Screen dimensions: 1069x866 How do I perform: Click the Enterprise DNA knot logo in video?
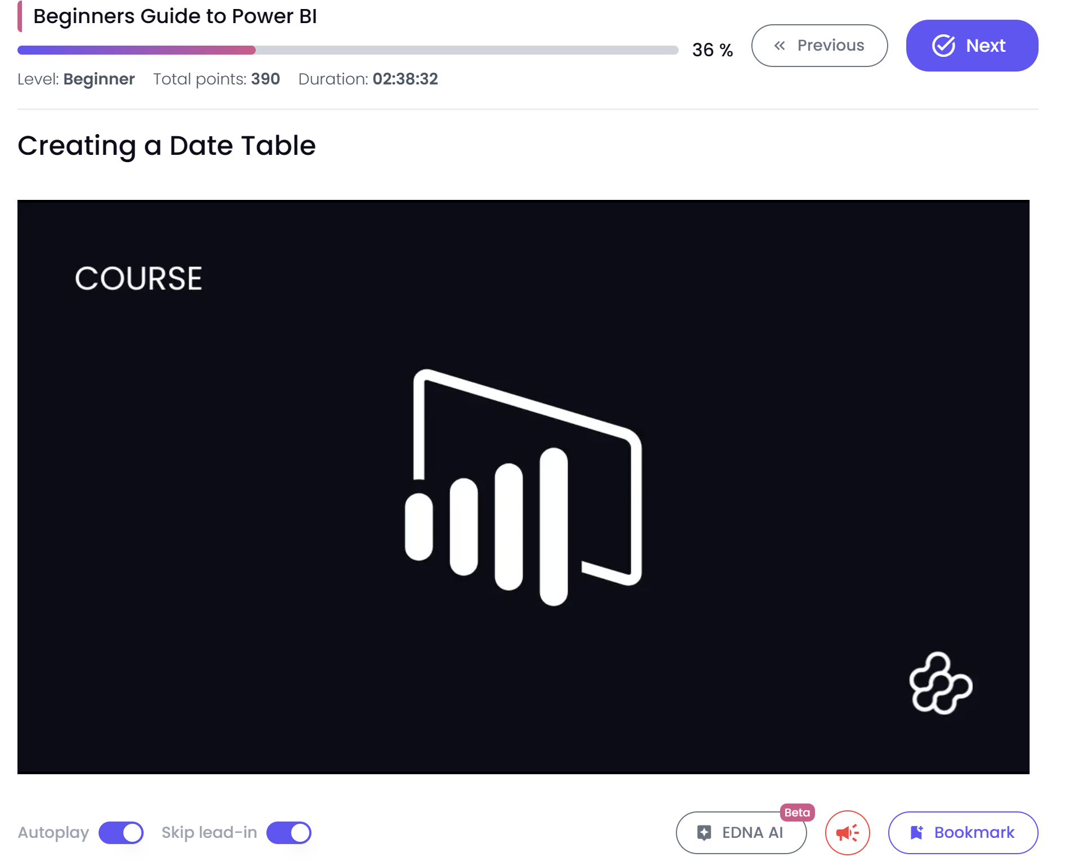pyautogui.click(x=941, y=683)
